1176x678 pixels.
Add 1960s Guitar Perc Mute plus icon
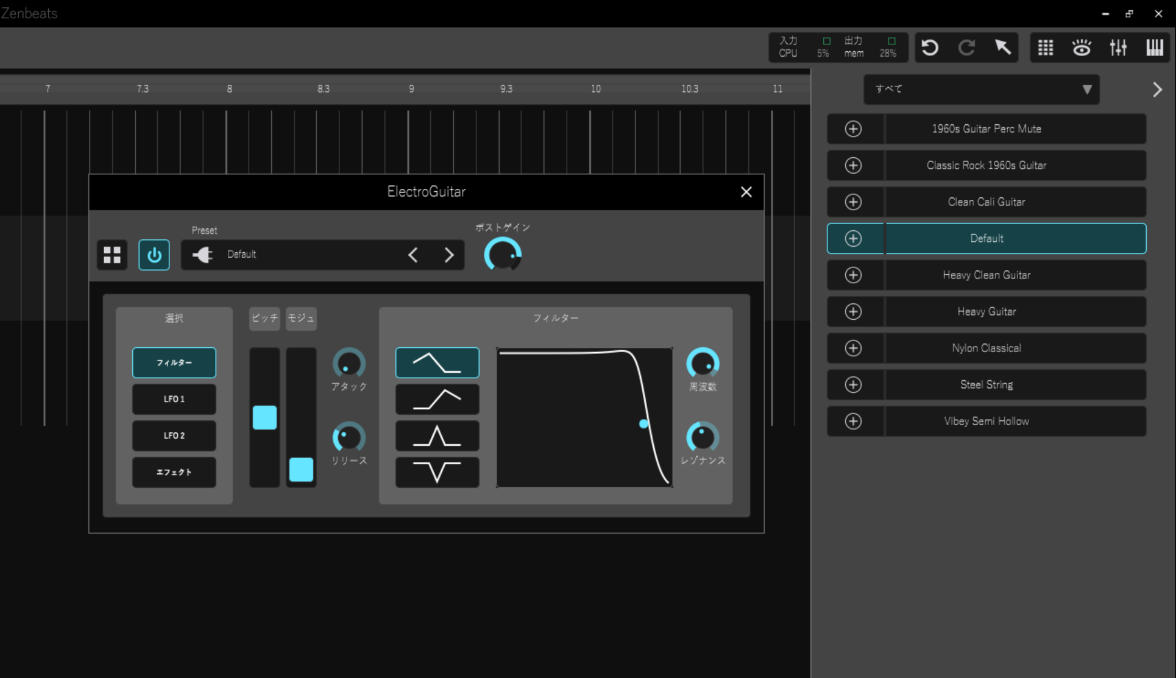click(x=853, y=129)
